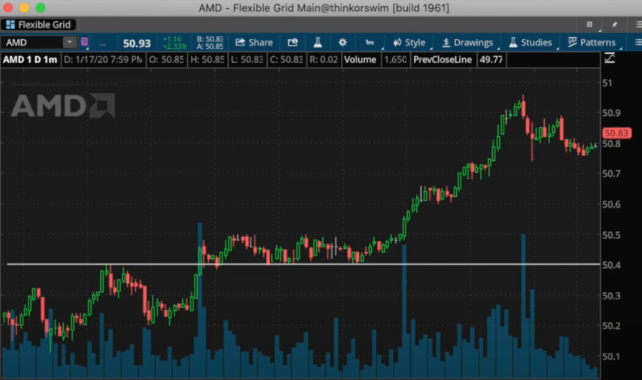Open the Flexible Grid tab

point(38,25)
